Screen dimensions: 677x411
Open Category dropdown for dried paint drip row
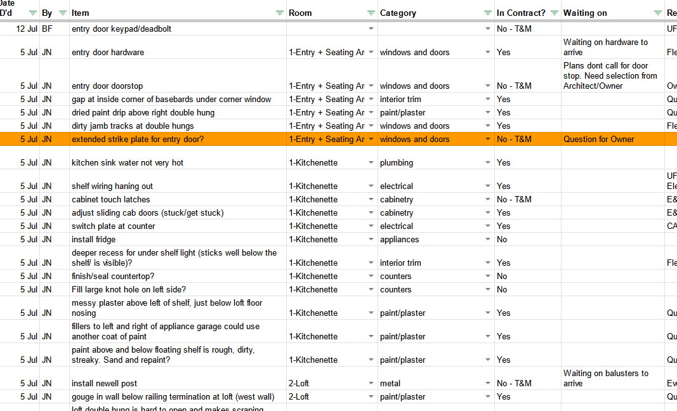point(487,112)
